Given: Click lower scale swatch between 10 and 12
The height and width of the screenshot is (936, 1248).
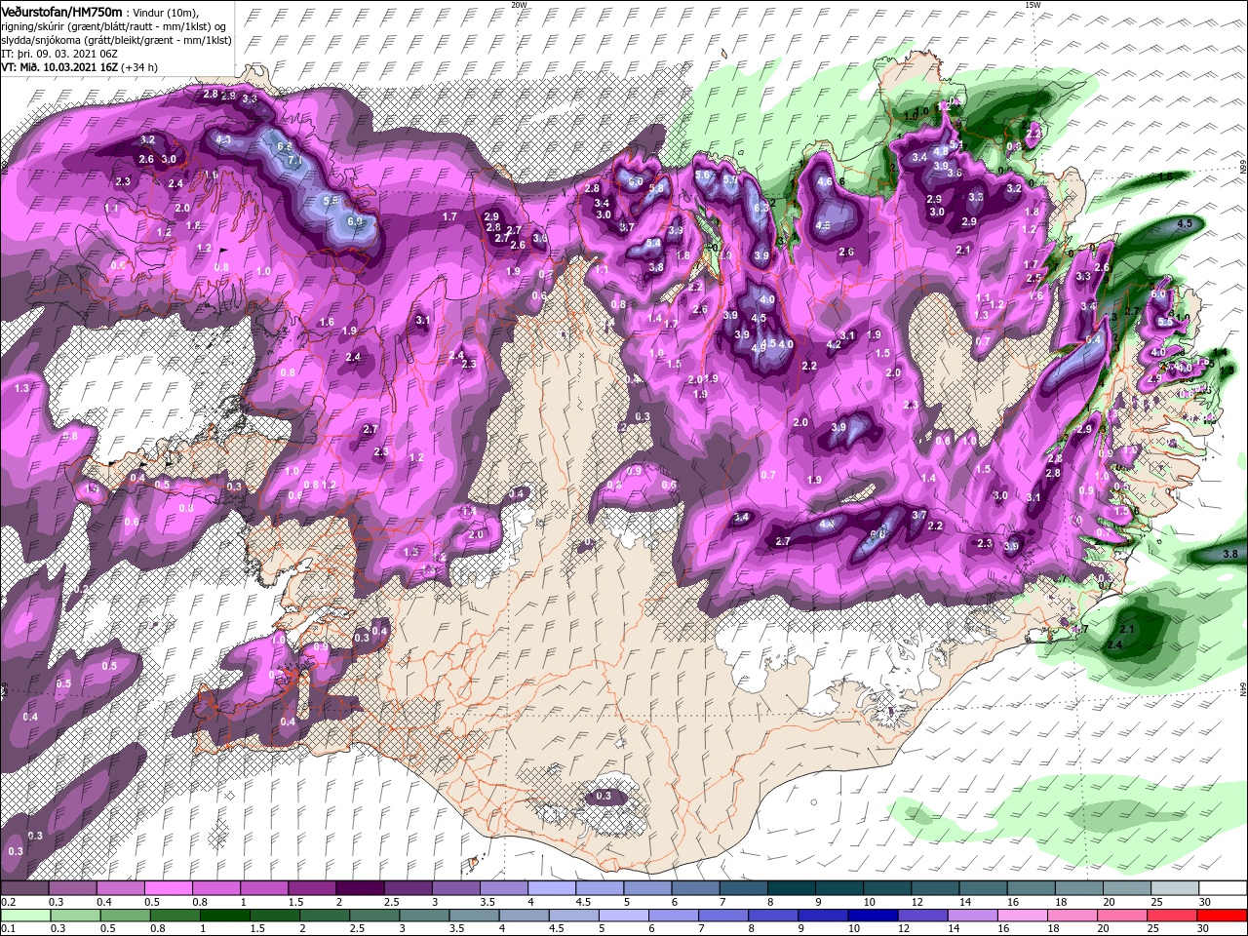Looking at the screenshot, I should pyautogui.click(x=874, y=916).
